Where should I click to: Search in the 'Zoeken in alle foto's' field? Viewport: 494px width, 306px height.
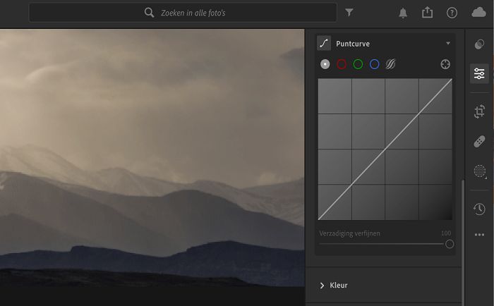coord(183,13)
